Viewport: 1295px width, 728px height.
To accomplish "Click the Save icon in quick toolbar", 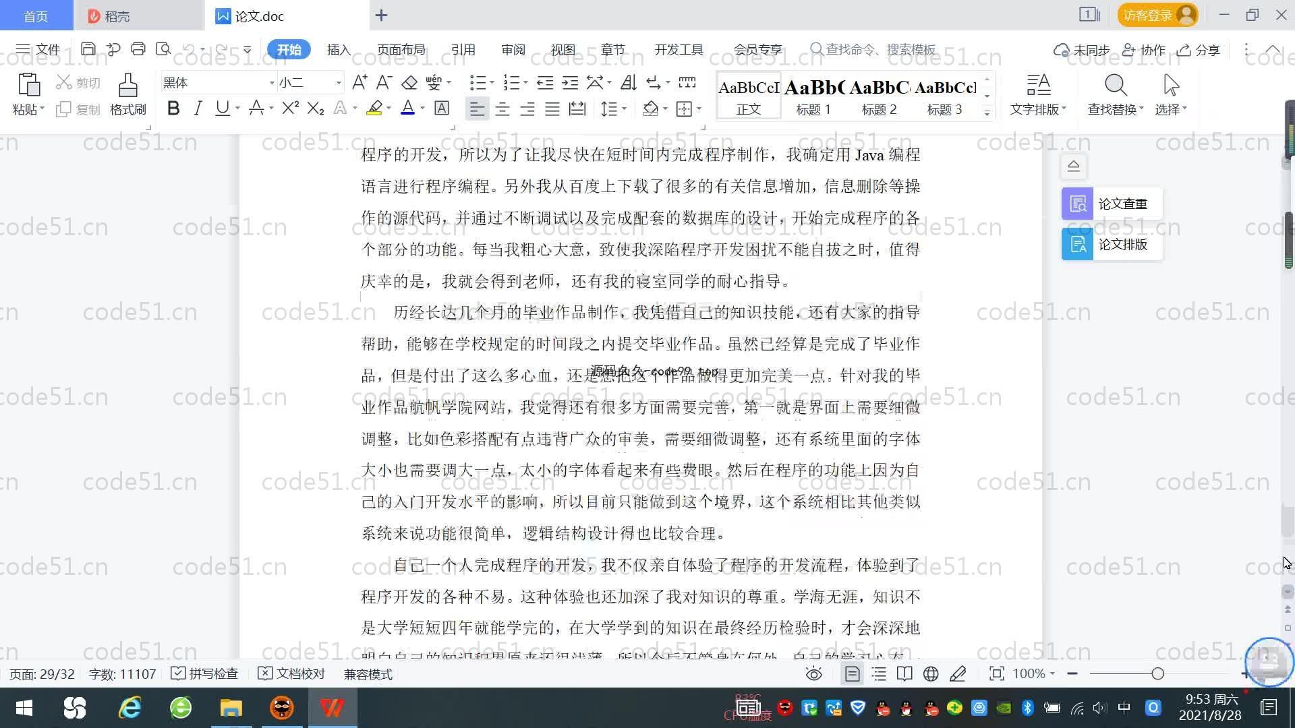I will pos(88,49).
